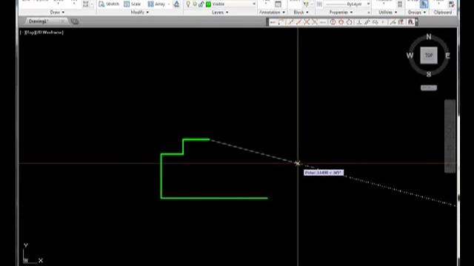Click the square frame icon in the Draw panel
Screen dimensions: 474x266
[x=86, y=4]
